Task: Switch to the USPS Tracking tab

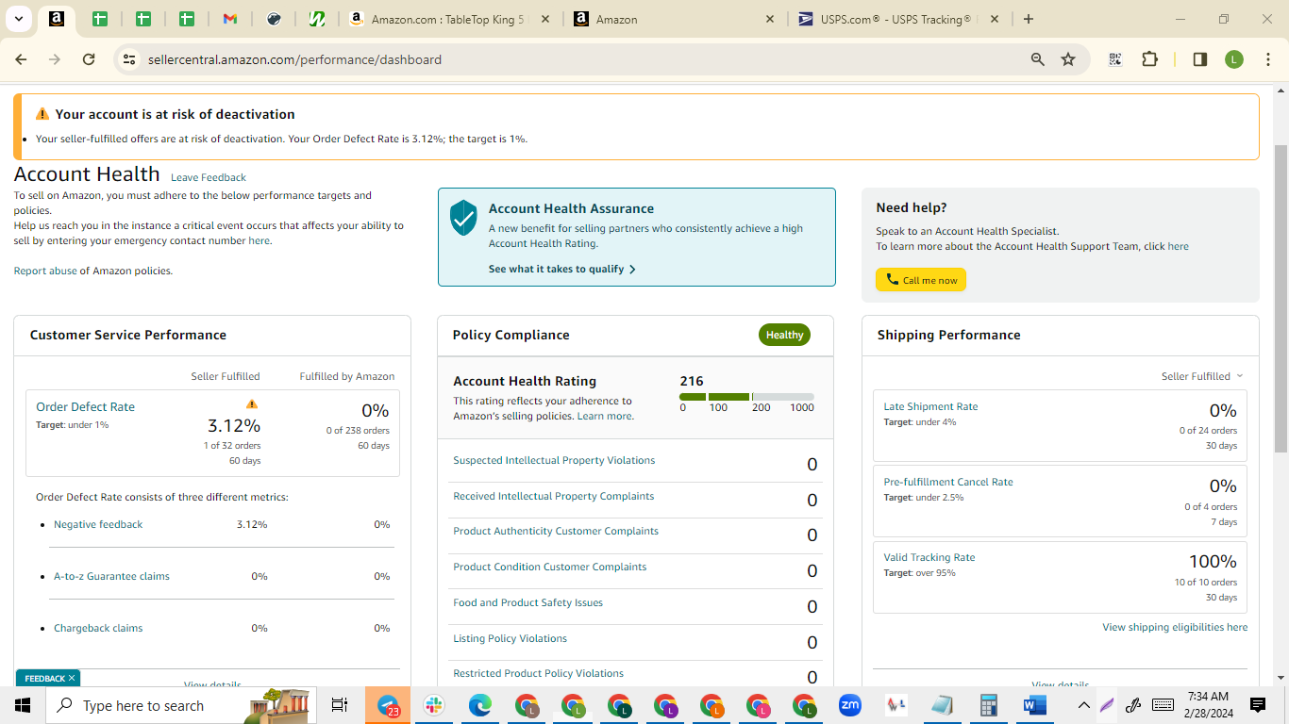Action: pos(899,19)
